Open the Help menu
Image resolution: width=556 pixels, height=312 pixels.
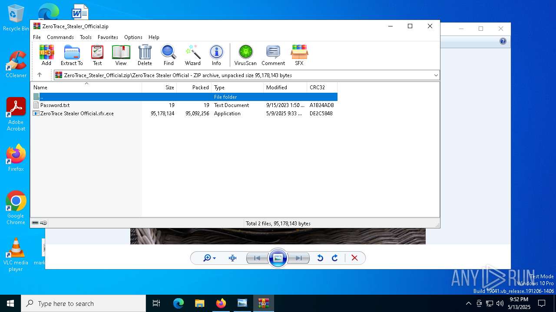tap(154, 37)
